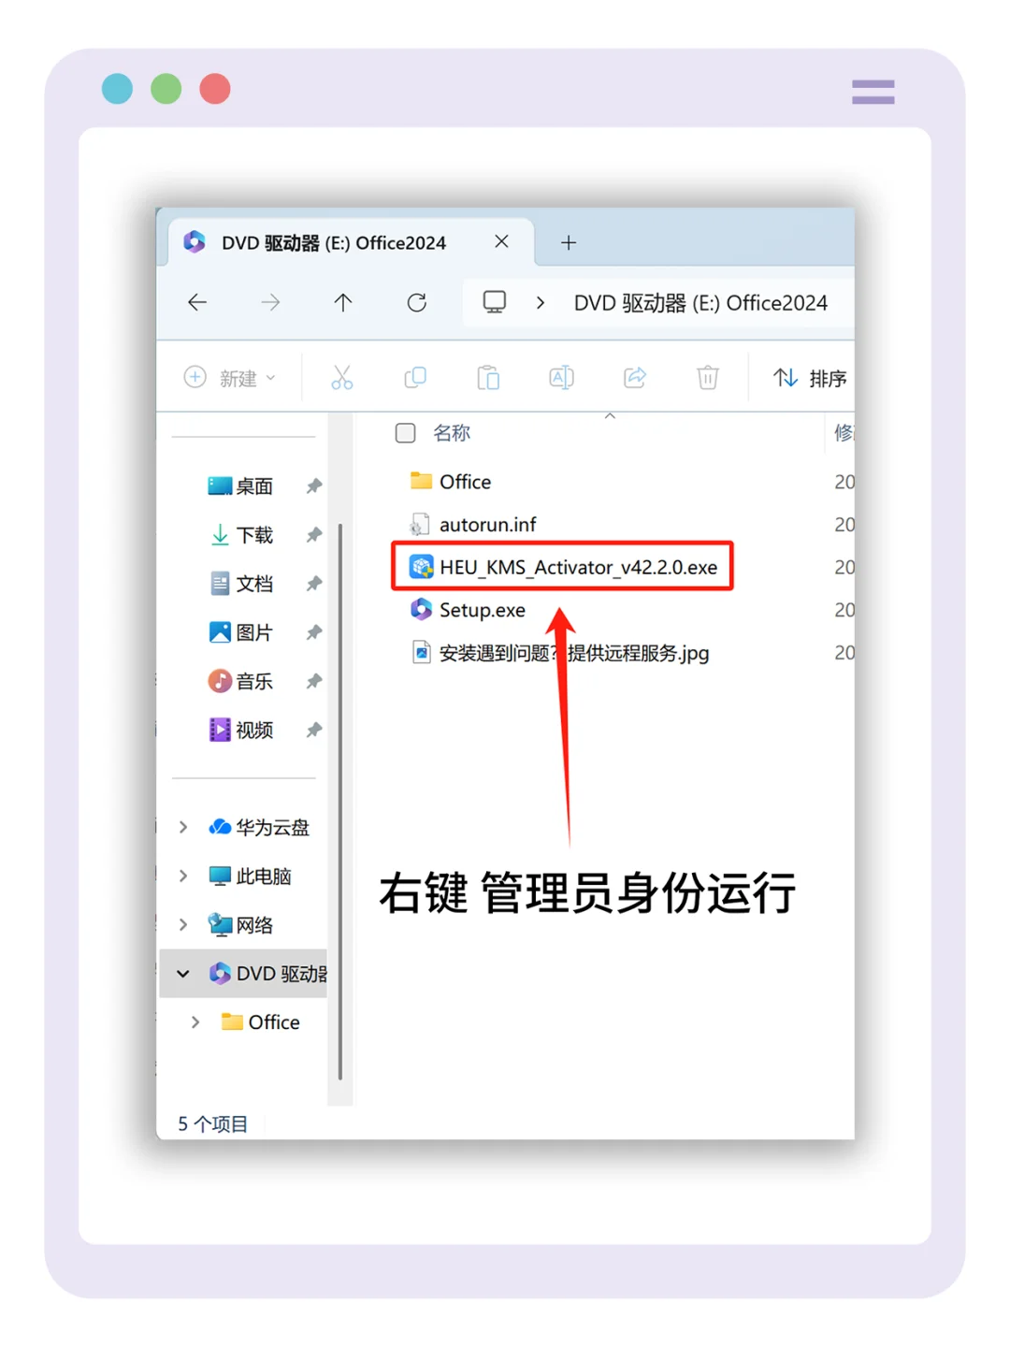Screen dimensions: 1010x1347
Task: Click the Paste icon in the toolbar
Action: [488, 377]
